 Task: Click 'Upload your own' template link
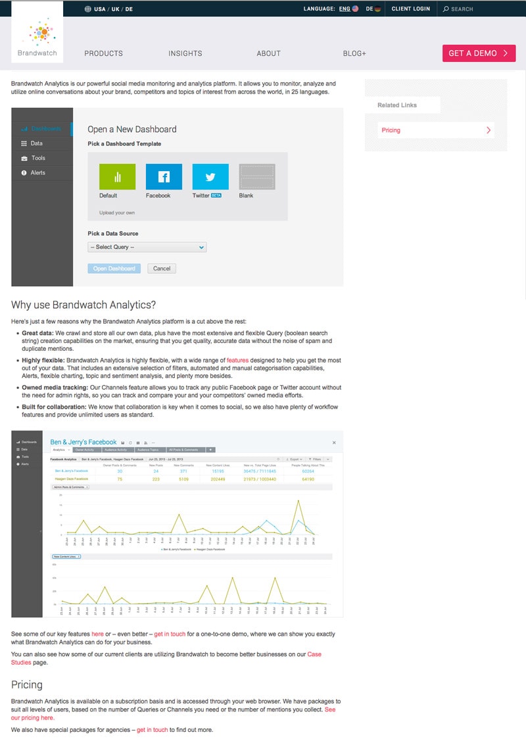pos(116,213)
